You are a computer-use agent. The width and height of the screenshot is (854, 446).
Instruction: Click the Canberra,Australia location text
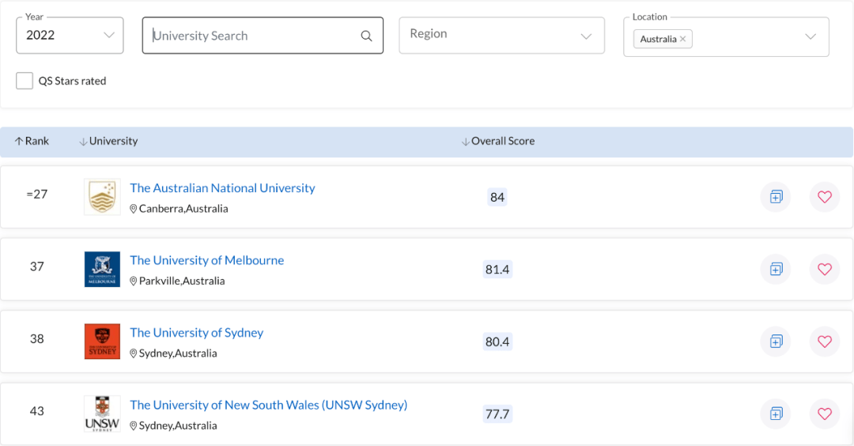coord(183,209)
